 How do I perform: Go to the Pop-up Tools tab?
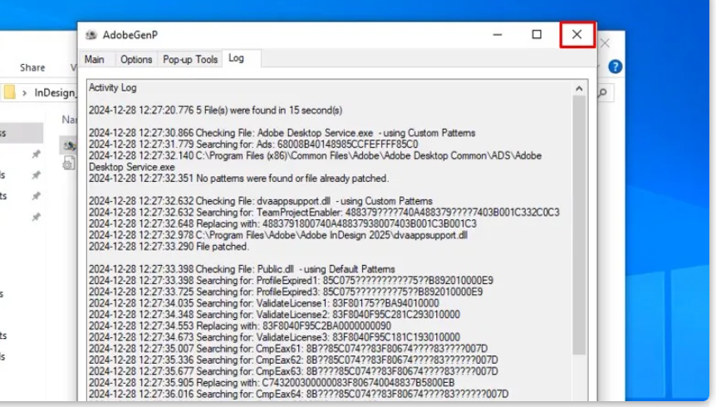pos(190,59)
